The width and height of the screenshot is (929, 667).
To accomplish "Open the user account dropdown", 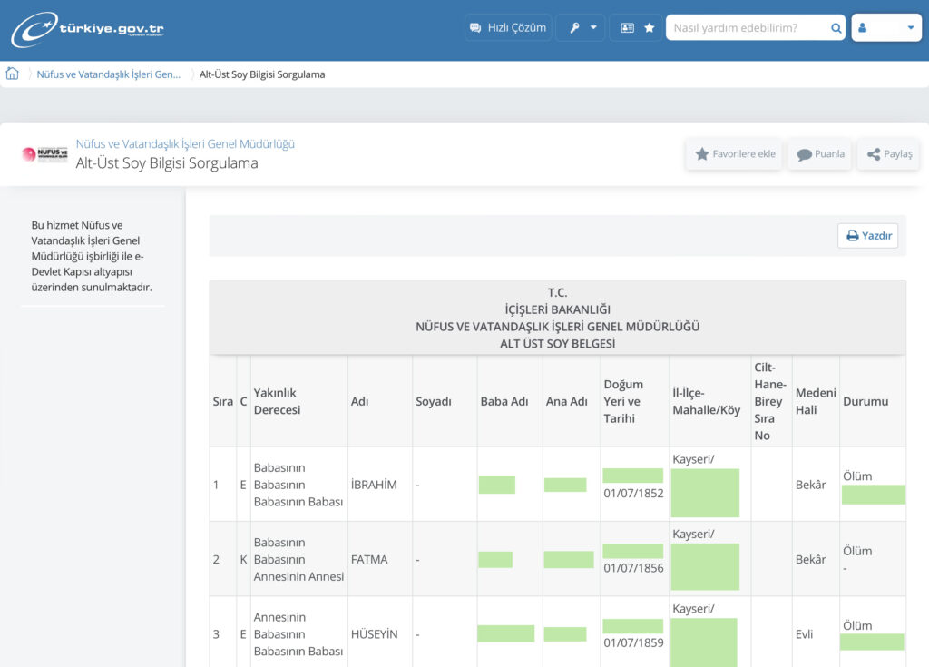I will pyautogui.click(x=885, y=28).
